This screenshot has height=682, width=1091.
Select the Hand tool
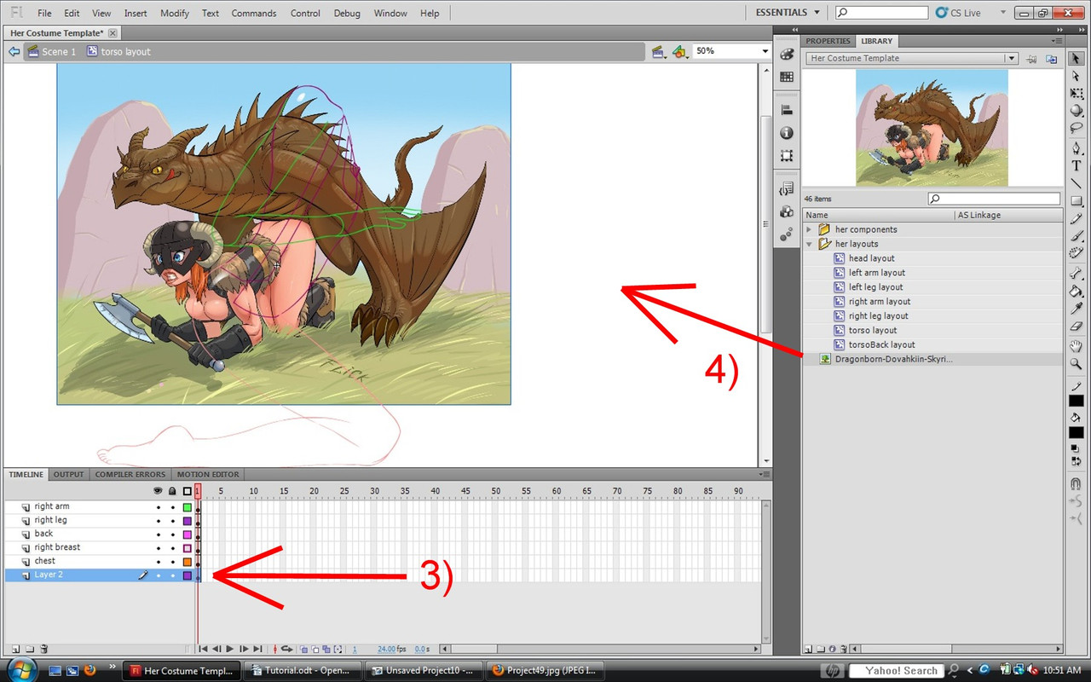pos(1077,345)
